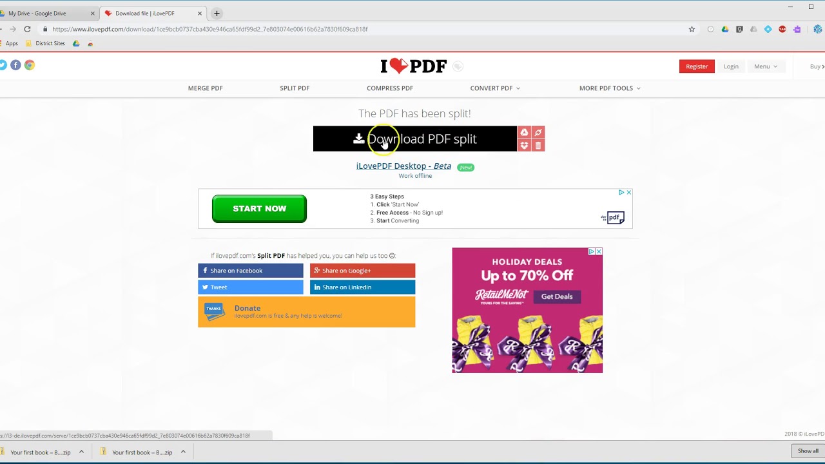
Task: Click Get Deals in RetailMeNot ad
Action: tap(557, 296)
